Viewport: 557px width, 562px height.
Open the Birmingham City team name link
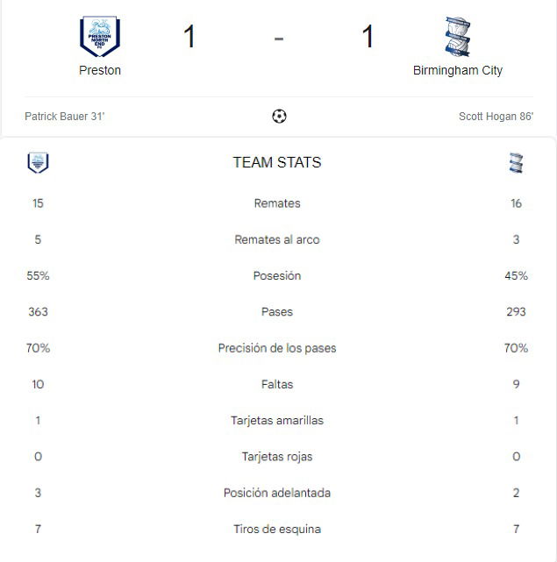pyautogui.click(x=457, y=70)
